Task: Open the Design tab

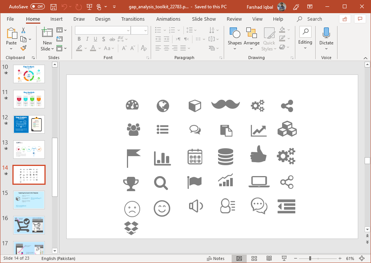Action: [103, 19]
